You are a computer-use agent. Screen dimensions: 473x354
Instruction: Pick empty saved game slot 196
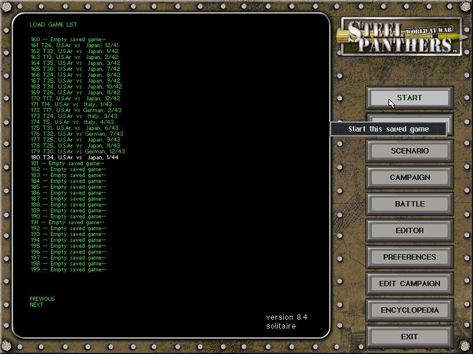point(69,252)
